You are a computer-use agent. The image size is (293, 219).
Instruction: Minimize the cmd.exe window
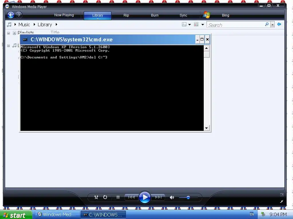(x=197, y=39)
